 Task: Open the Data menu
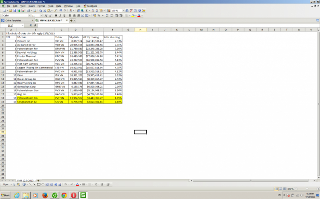click(58, 6)
